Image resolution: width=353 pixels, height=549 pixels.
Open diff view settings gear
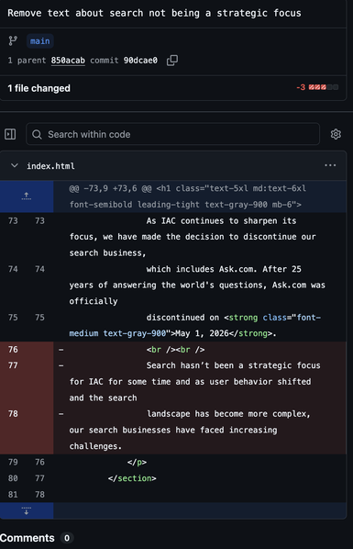coord(336,134)
